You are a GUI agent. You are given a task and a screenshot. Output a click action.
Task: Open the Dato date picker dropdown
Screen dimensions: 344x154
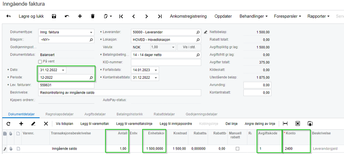(63, 70)
